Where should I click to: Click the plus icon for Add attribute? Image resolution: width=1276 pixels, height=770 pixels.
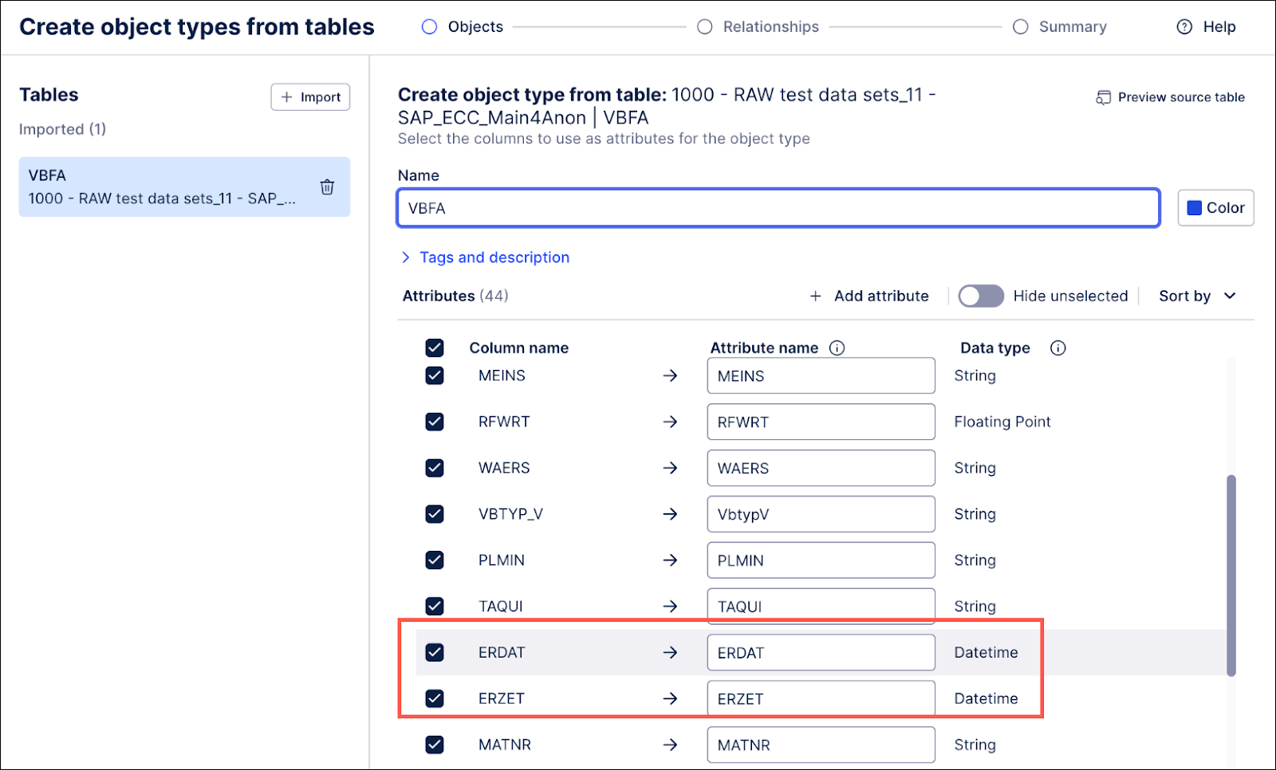815,297
